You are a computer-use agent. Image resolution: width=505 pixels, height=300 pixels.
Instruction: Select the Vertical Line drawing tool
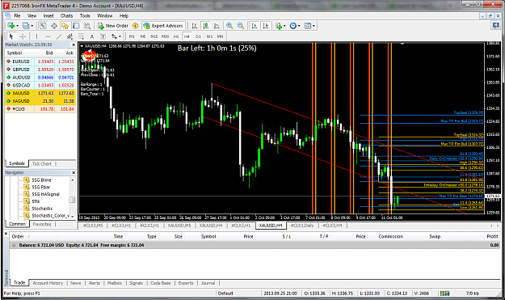pos(36,36)
